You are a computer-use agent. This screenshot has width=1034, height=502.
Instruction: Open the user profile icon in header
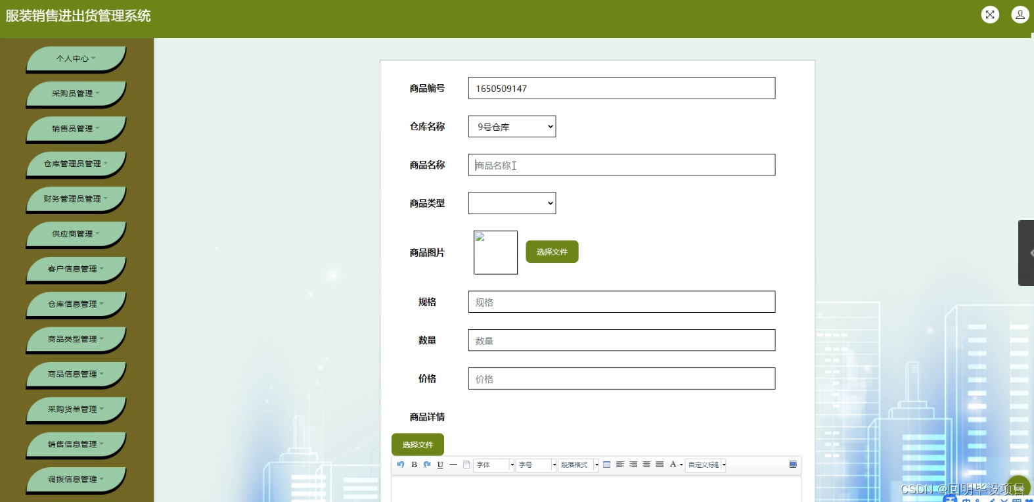click(x=1020, y=14)
